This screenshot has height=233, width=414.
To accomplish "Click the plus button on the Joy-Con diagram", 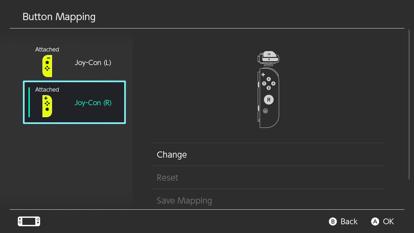I will click(x=263, y=75).
